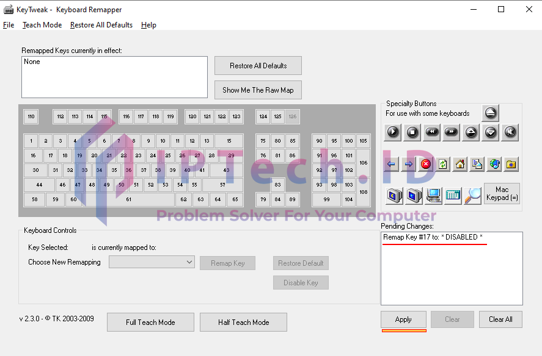542x356 pixels.
Task: Click the Search magnifier specialty button
Action: (472, 196)
